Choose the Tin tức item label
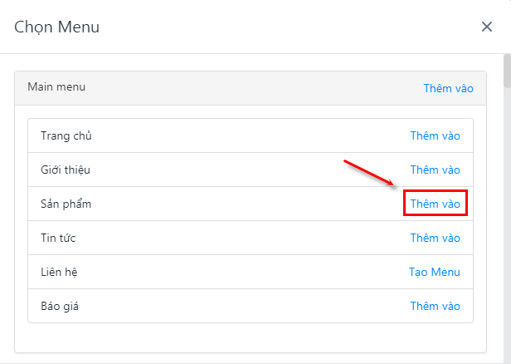Screen dimensions: 511x364 58,238
